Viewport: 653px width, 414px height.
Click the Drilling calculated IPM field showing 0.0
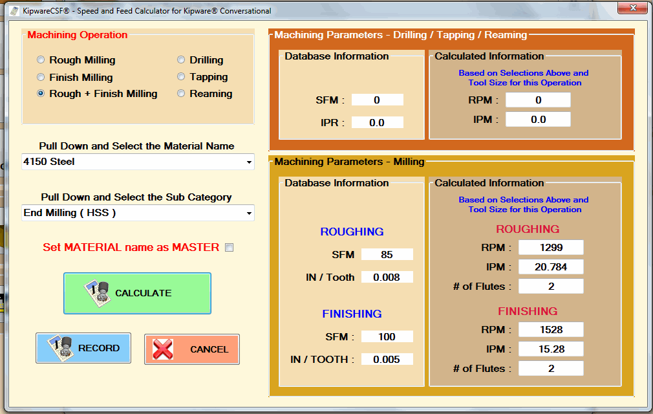tap(538, 120)
